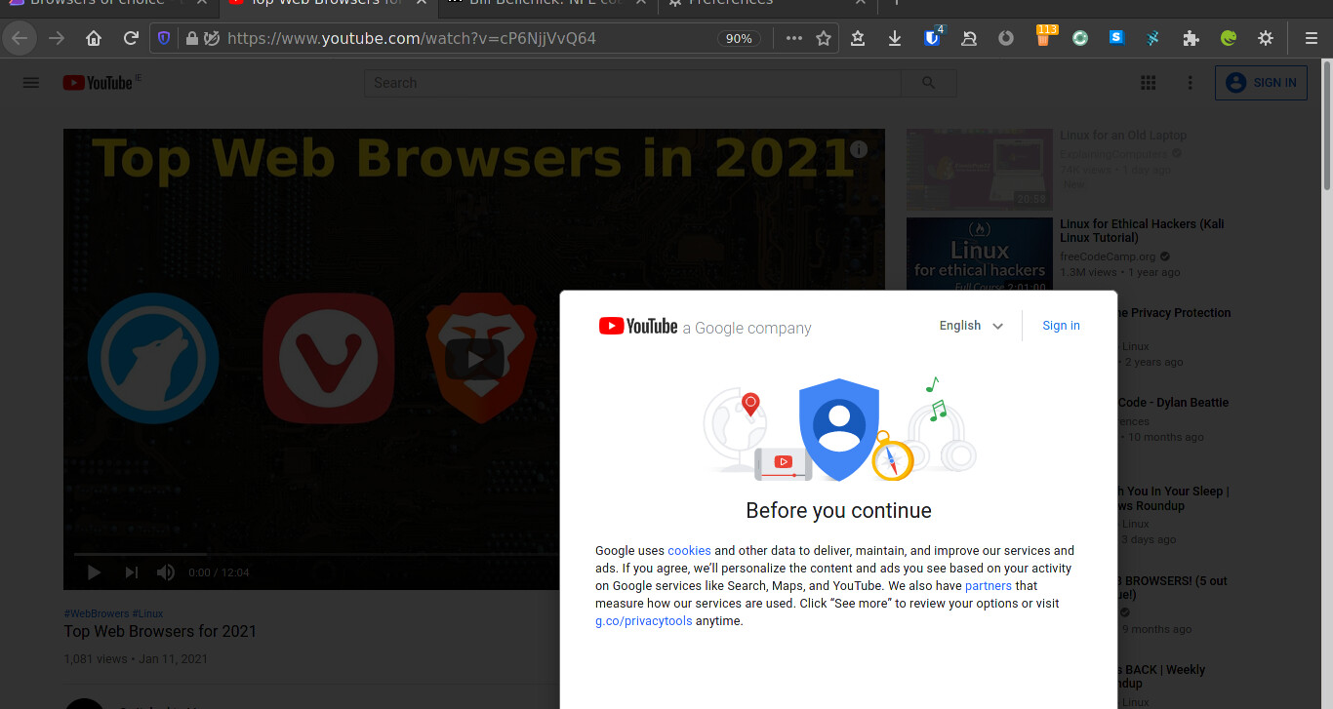This screenshot has height=709, width=1333.
Task: Expand the English language dropdown
Action: pyautogui.click(x=971, y=326)
